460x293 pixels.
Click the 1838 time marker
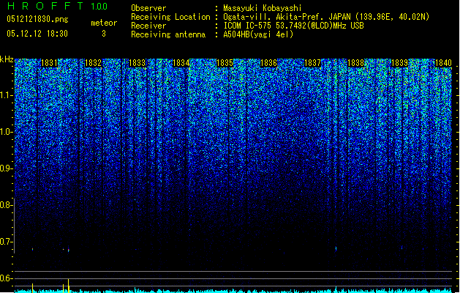click(356, 63)
